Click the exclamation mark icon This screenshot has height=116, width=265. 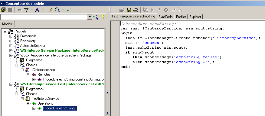159,10
